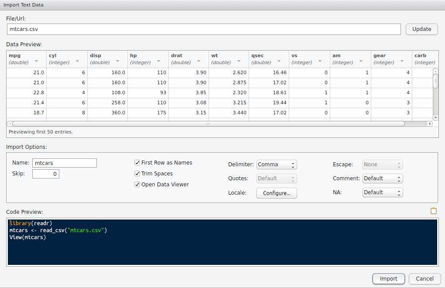Click the Name field containing mtcars
This screenshot has height=288, width=445.
[65, 163]
